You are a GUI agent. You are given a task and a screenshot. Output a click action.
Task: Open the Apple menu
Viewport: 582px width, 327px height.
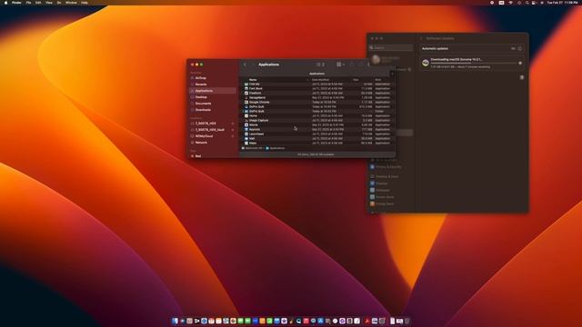pyautogui.click(x=5, y=3)
